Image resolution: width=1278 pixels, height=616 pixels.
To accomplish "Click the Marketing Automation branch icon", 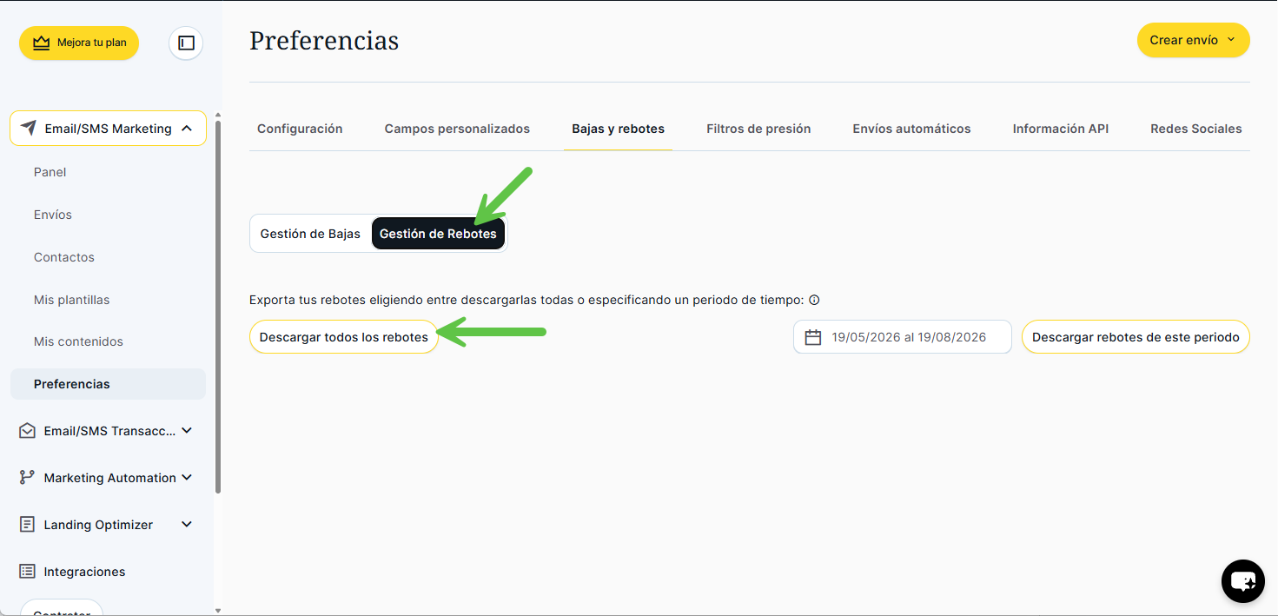I will [27, 478].
